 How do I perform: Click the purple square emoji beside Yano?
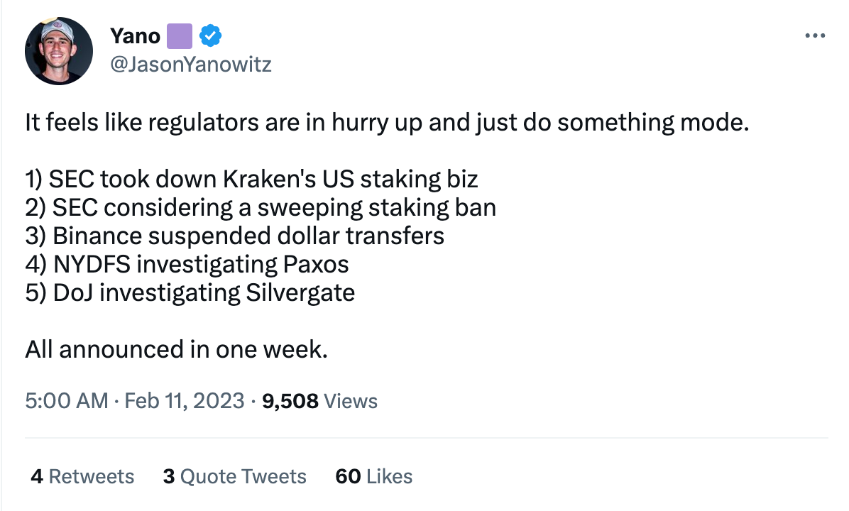pos(180,35)
